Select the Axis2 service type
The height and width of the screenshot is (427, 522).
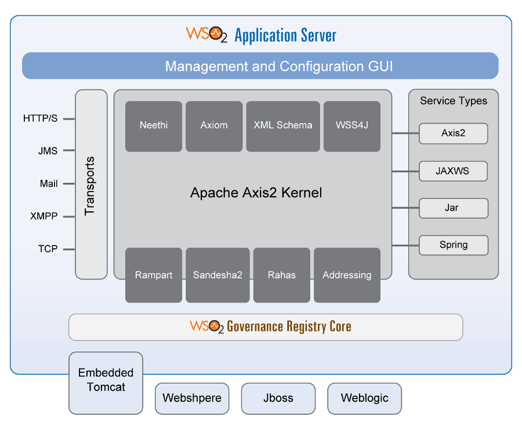[453, 133]
